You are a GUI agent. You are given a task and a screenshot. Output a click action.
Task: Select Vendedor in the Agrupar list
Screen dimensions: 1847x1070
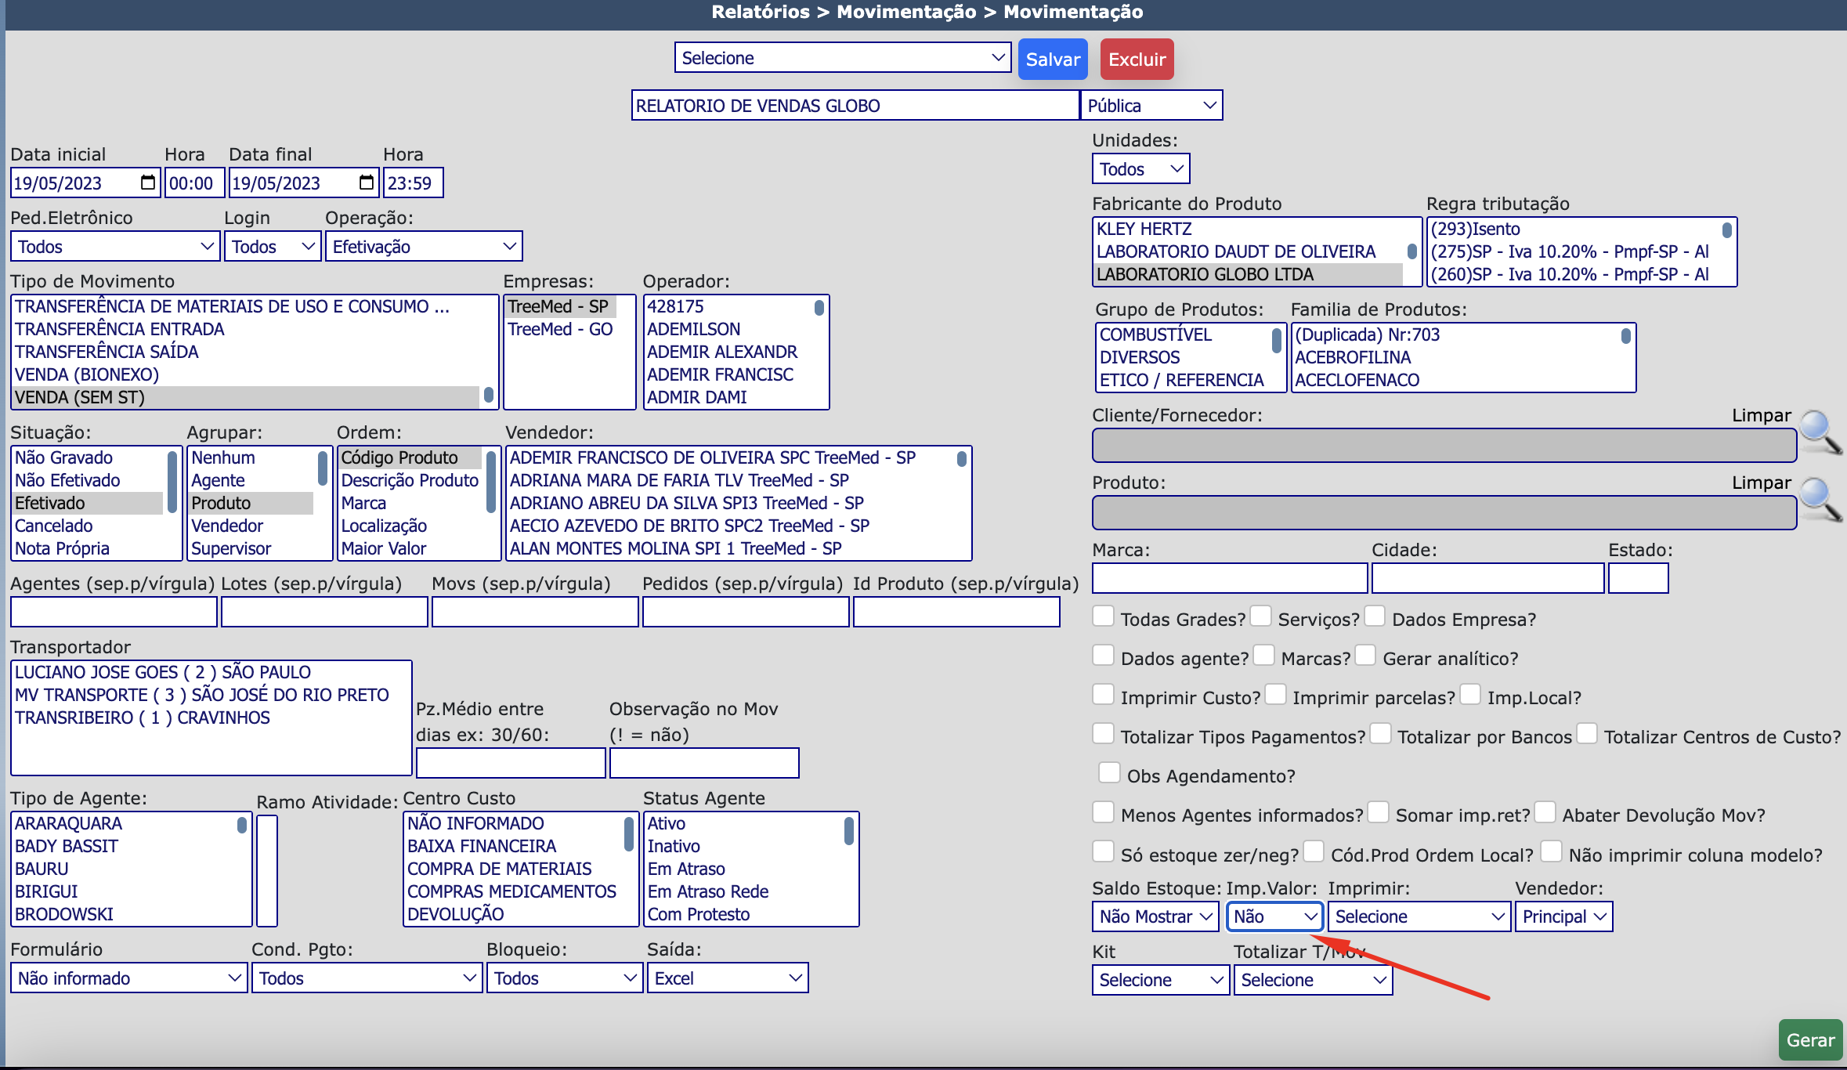[x=227, y=526]
